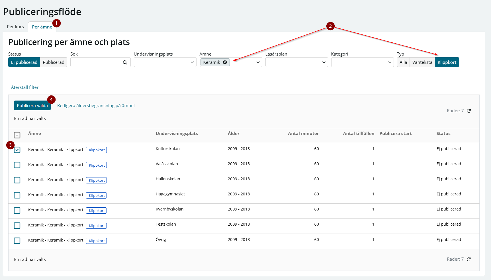
Task: Select the Per ämne tab
Action: [42, 27]
